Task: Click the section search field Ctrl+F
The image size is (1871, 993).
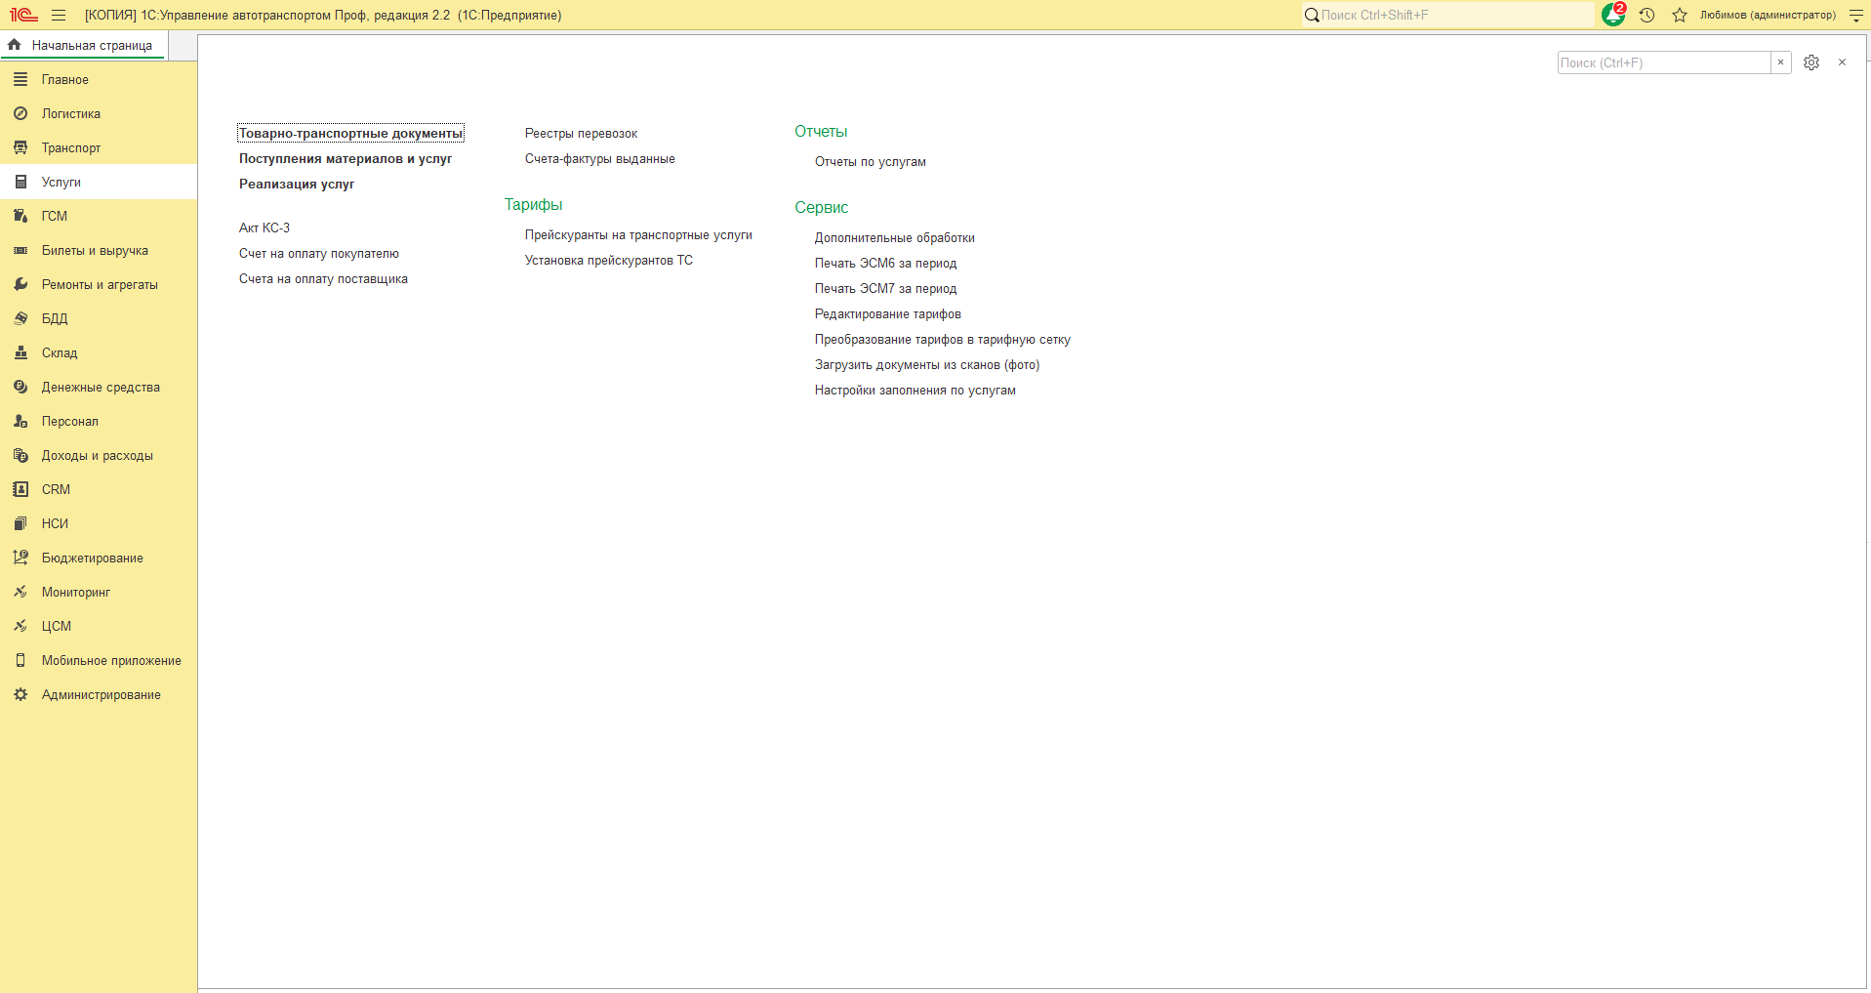Action: point(1664,62)
